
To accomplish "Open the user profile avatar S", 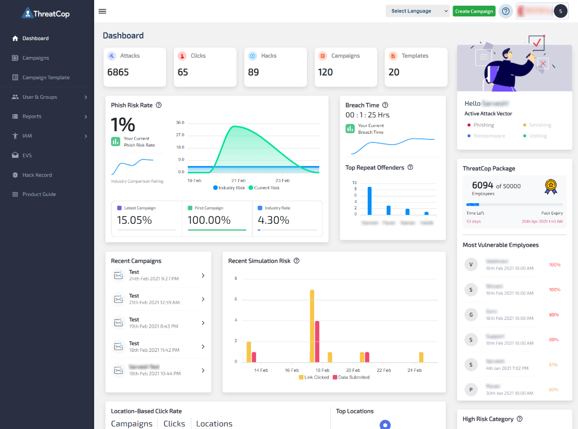I will 561,11.
